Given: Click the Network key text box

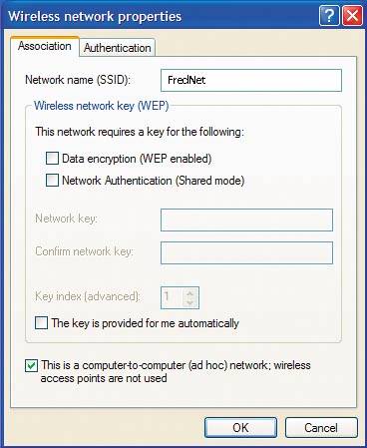Looking at the screenshot, I should point(246,220).
